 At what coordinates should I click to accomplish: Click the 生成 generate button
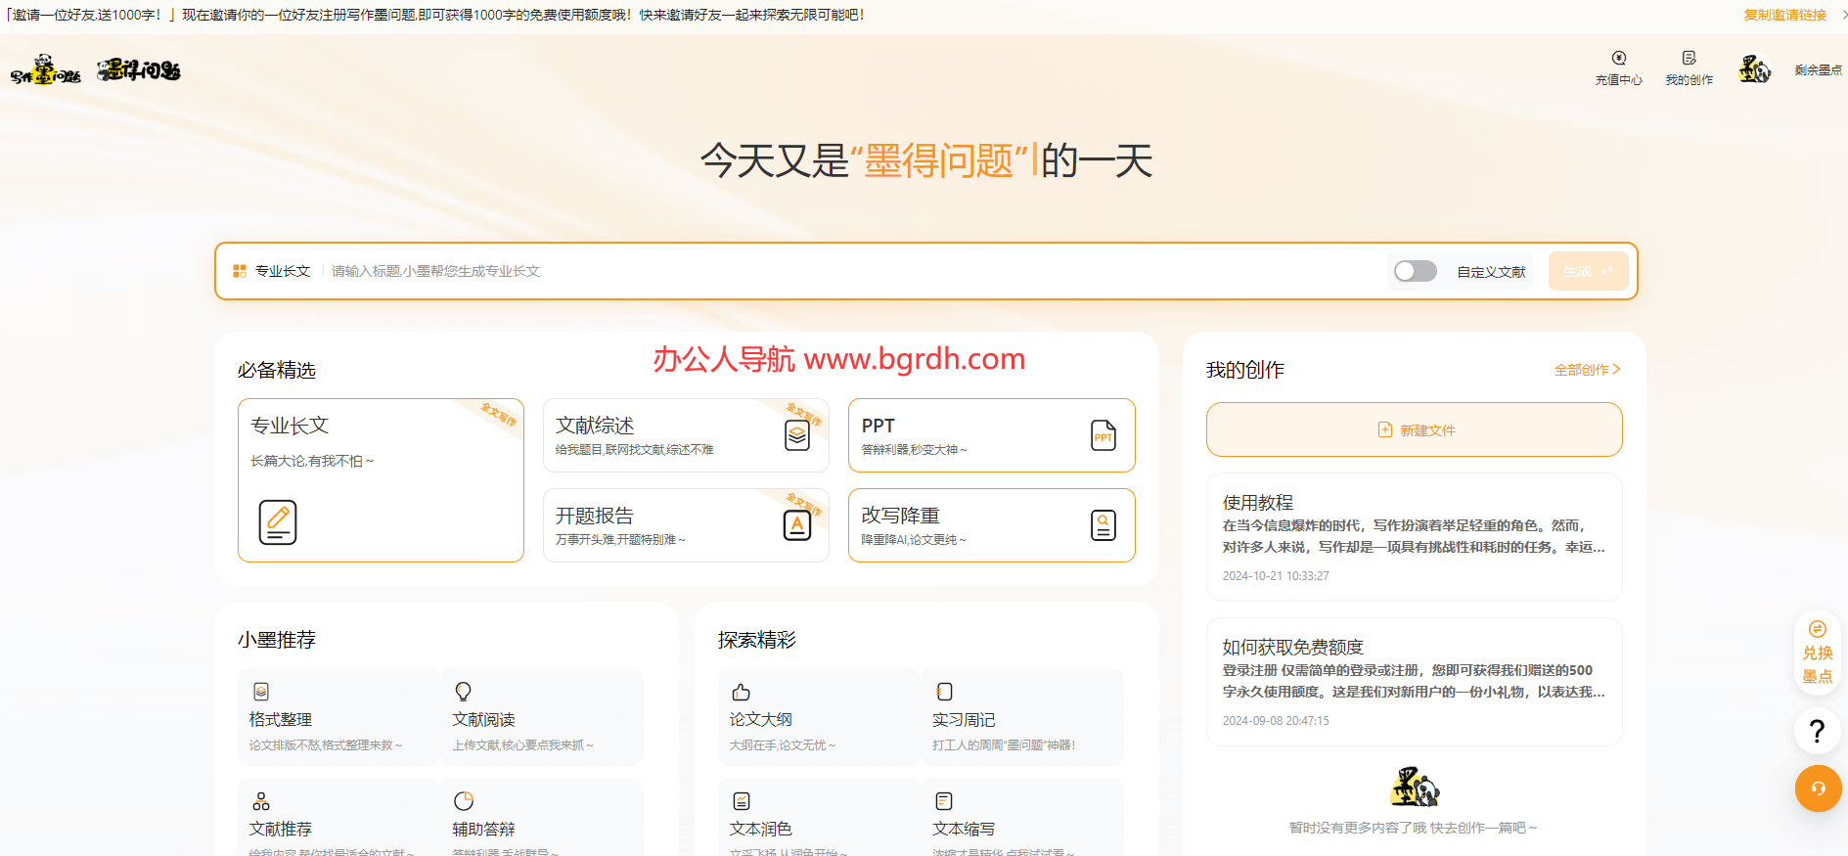click(x=1588, y=271)
